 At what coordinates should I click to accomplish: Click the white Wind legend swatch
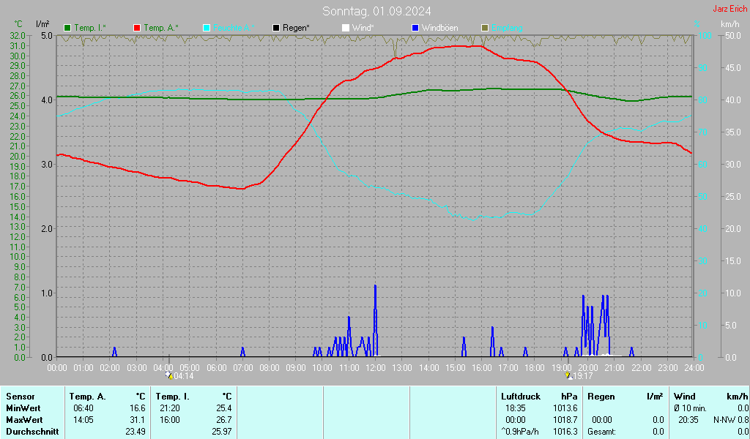[x=346, y=28]
